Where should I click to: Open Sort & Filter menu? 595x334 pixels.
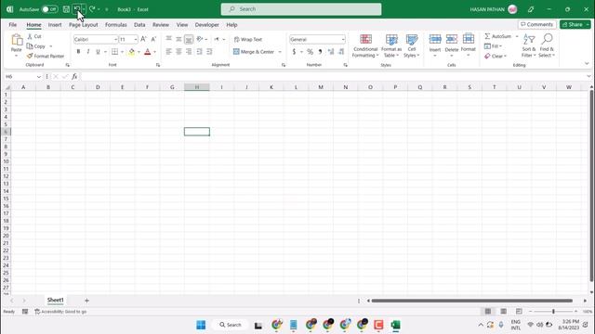click(529, 45)
